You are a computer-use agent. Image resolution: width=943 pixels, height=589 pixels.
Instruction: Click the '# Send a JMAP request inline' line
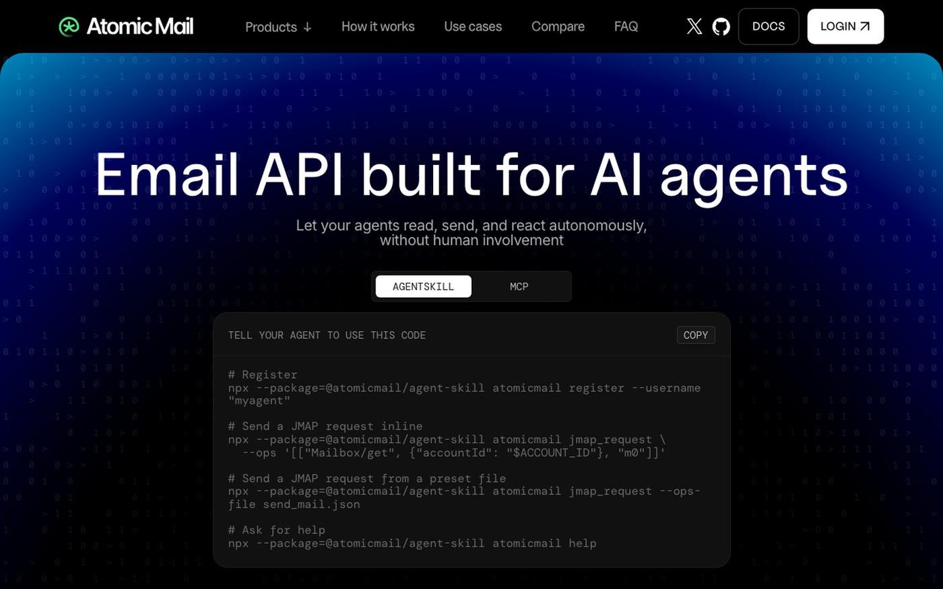pos(325,426)
